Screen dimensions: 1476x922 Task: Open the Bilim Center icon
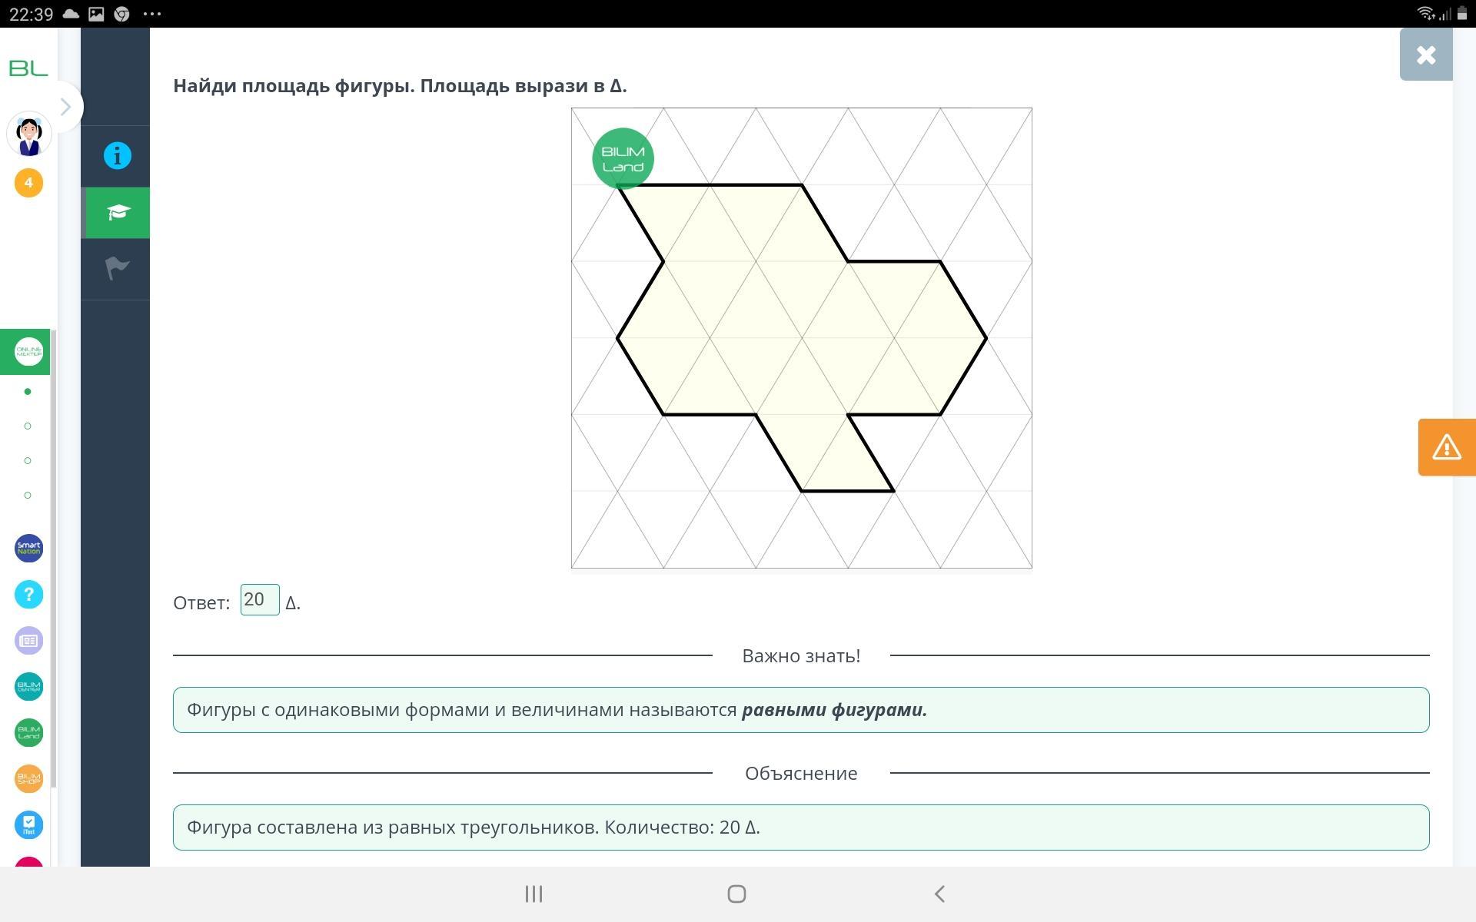[29, 686]
